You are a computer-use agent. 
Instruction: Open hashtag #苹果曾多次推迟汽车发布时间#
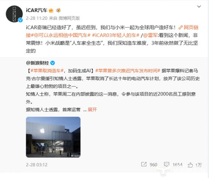point(128,71)
